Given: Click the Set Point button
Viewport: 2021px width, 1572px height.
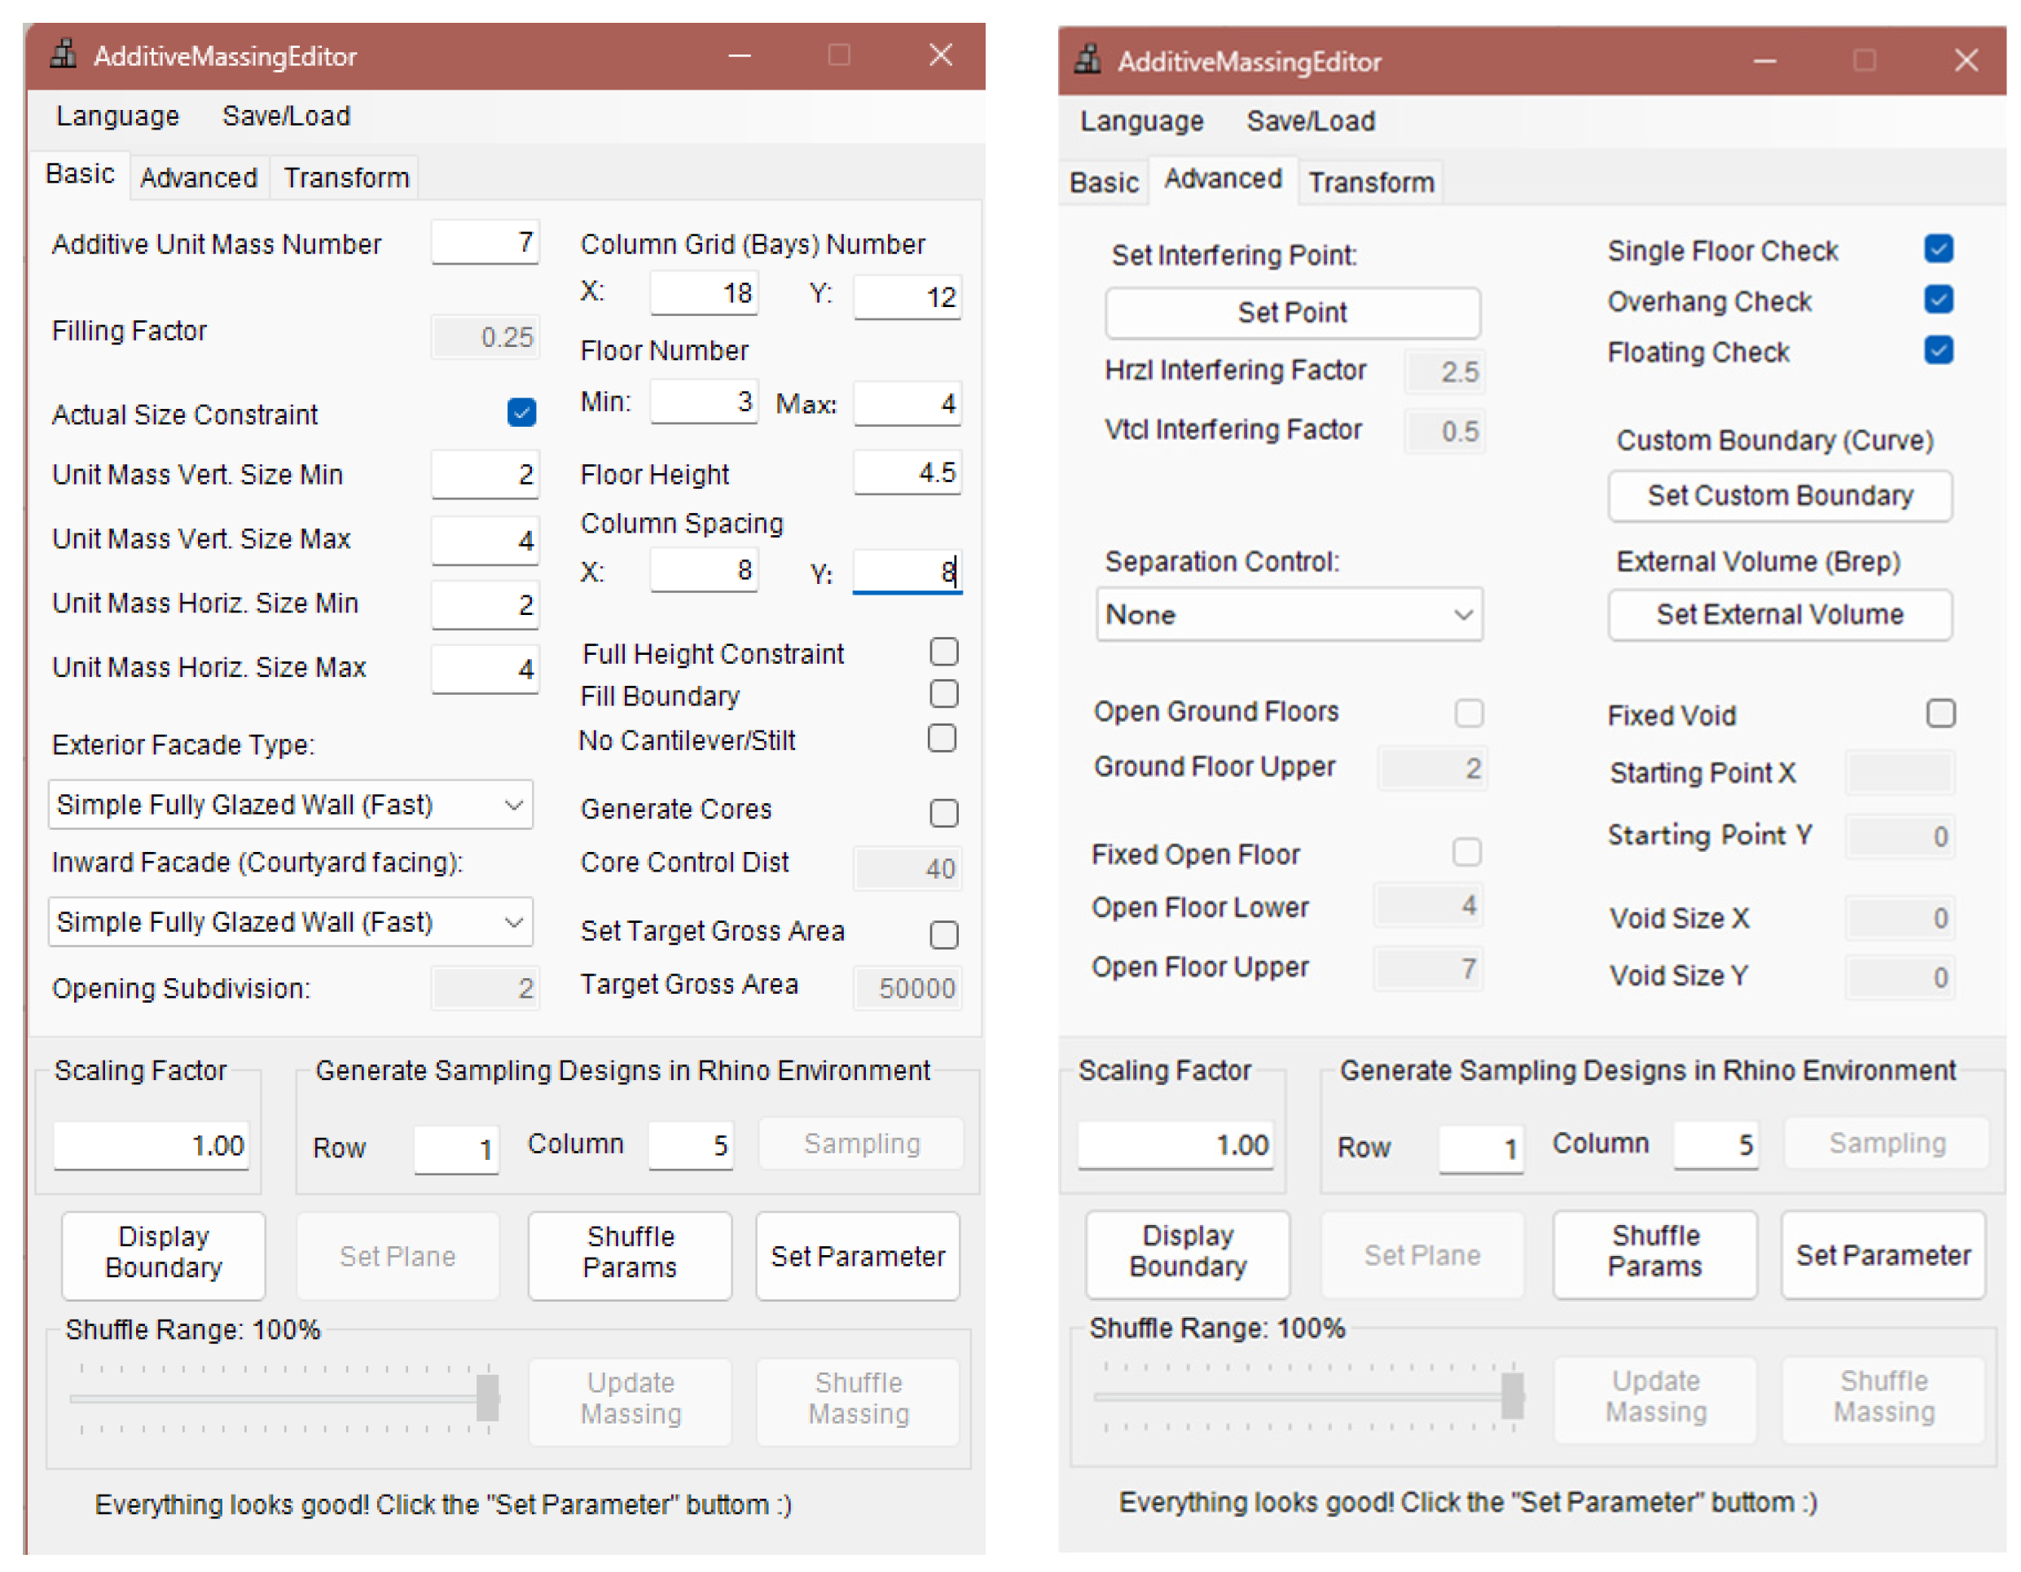Looking at the screenshot, I should pyautogui.click(x=1292, y=313).
